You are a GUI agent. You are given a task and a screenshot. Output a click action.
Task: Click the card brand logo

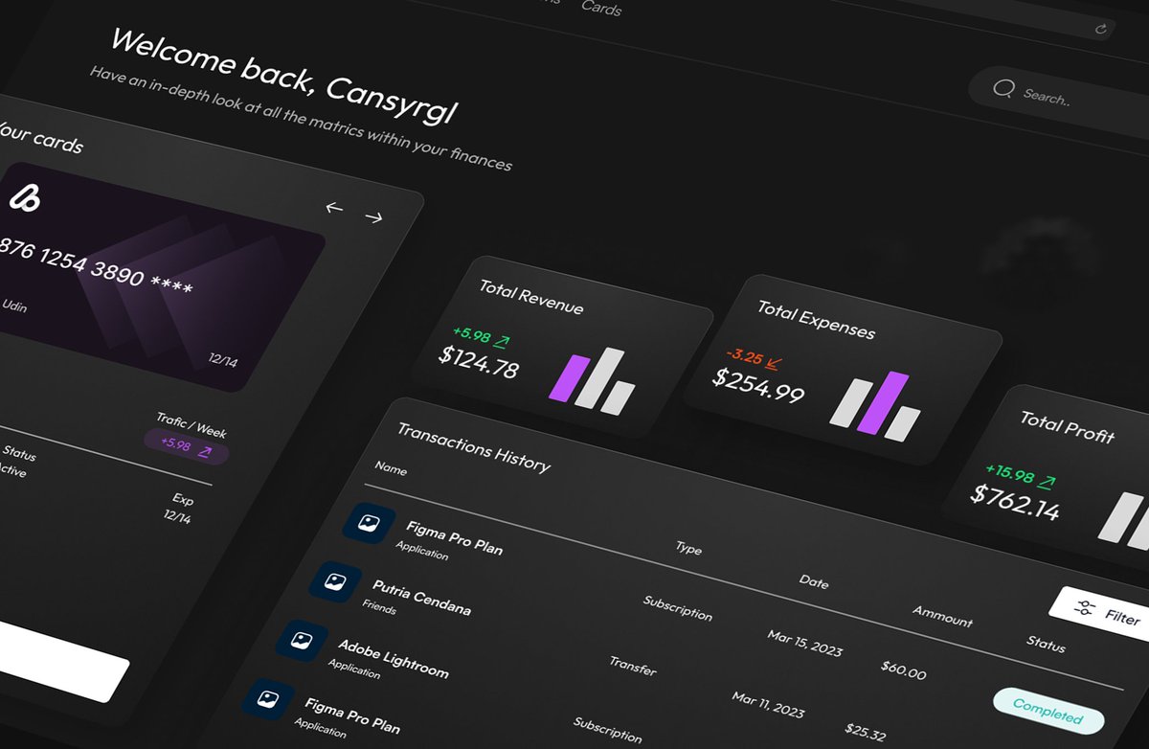(x=25, y=198)
